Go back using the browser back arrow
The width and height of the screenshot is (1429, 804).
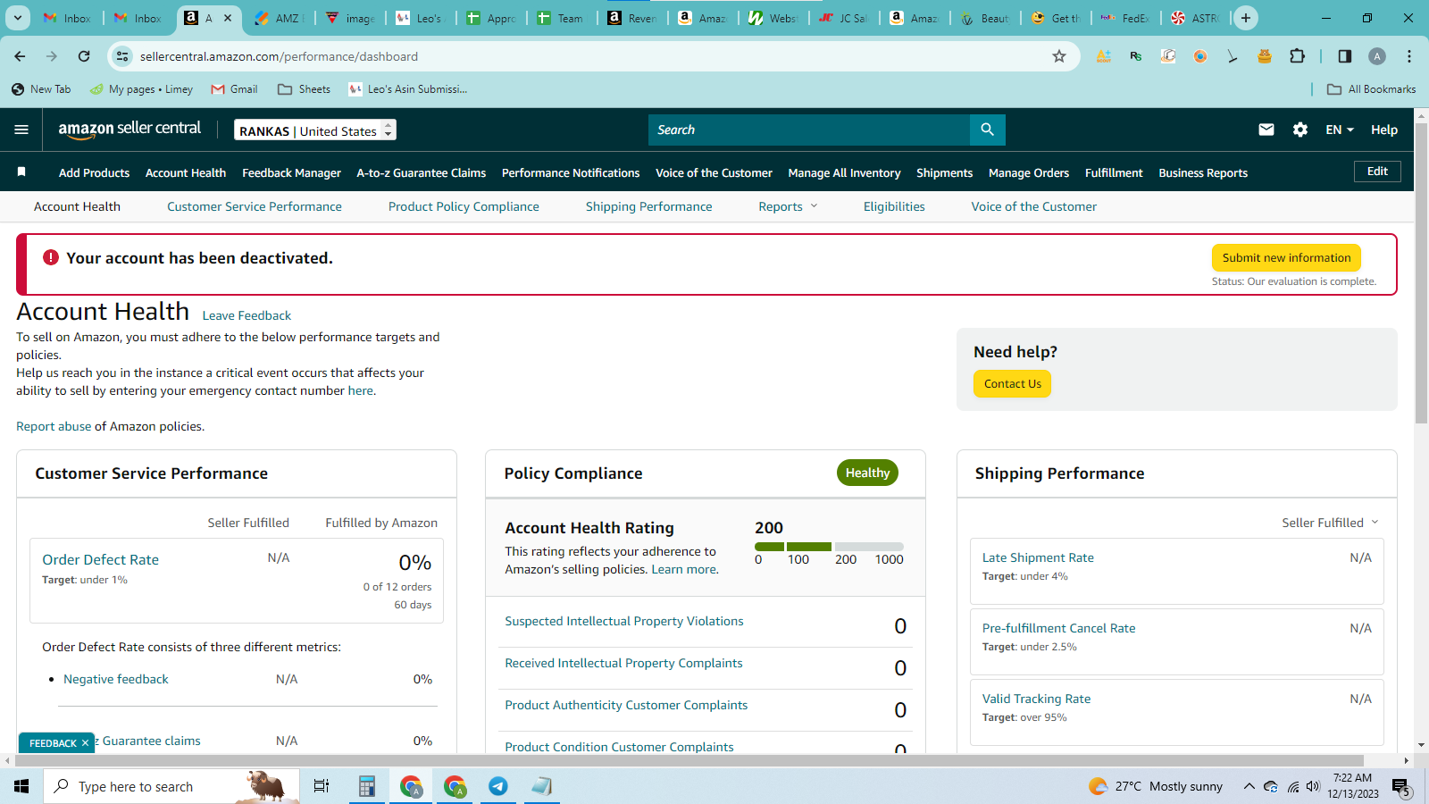20,56
